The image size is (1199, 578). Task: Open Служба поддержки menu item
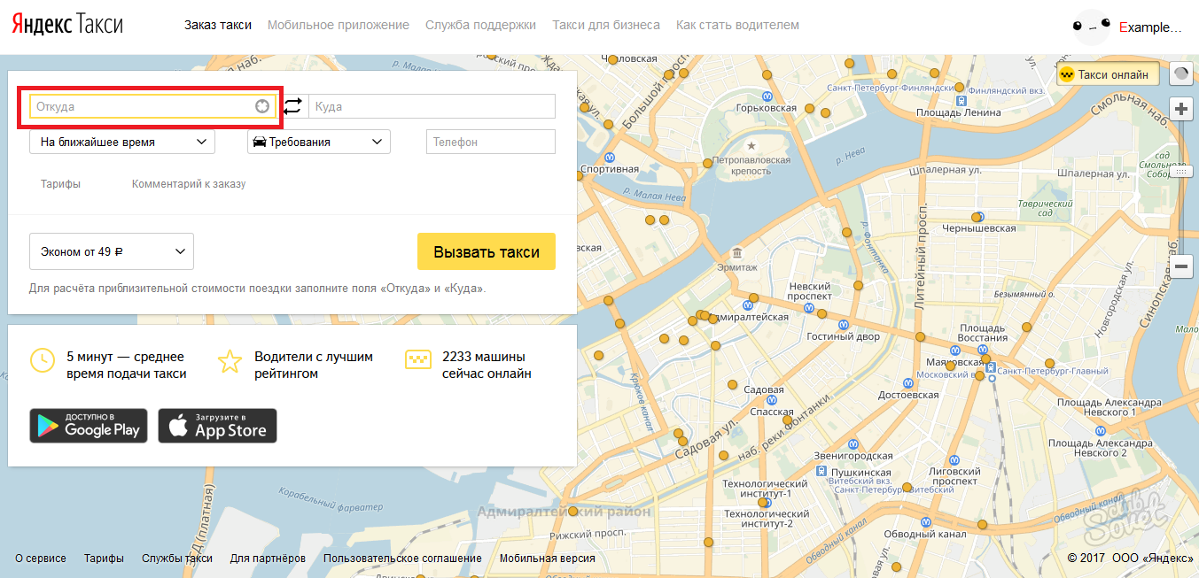coord(480,25)
